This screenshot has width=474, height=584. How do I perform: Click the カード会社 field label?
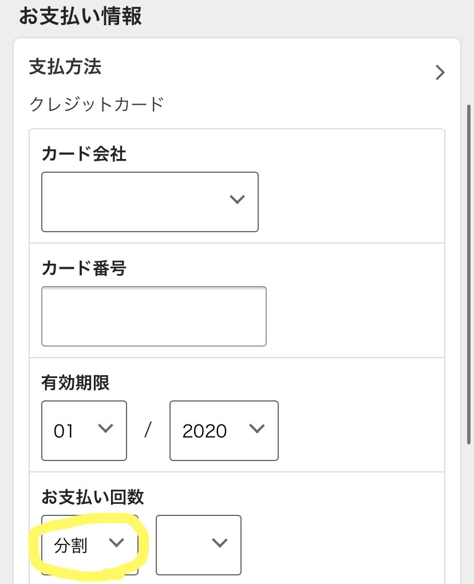pos(84,154)
